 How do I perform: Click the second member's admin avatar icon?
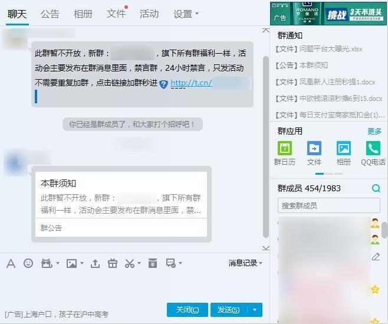click(x=375, y=240)
